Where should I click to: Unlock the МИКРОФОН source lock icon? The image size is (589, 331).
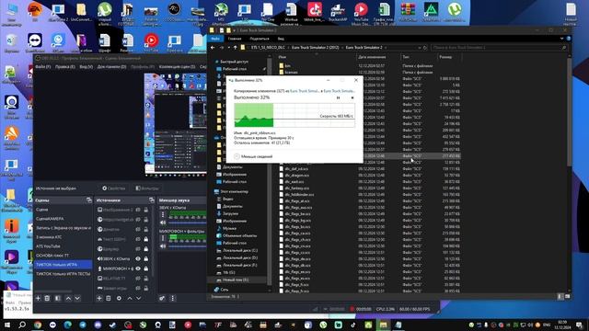pyautogui.click(x=146, y=268)
